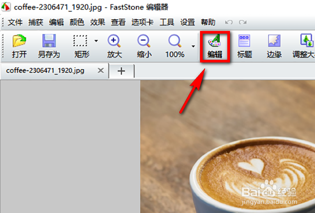315x213 pixels.
Task: Open the 工具 menu
Action: click(x=167, y=22)
